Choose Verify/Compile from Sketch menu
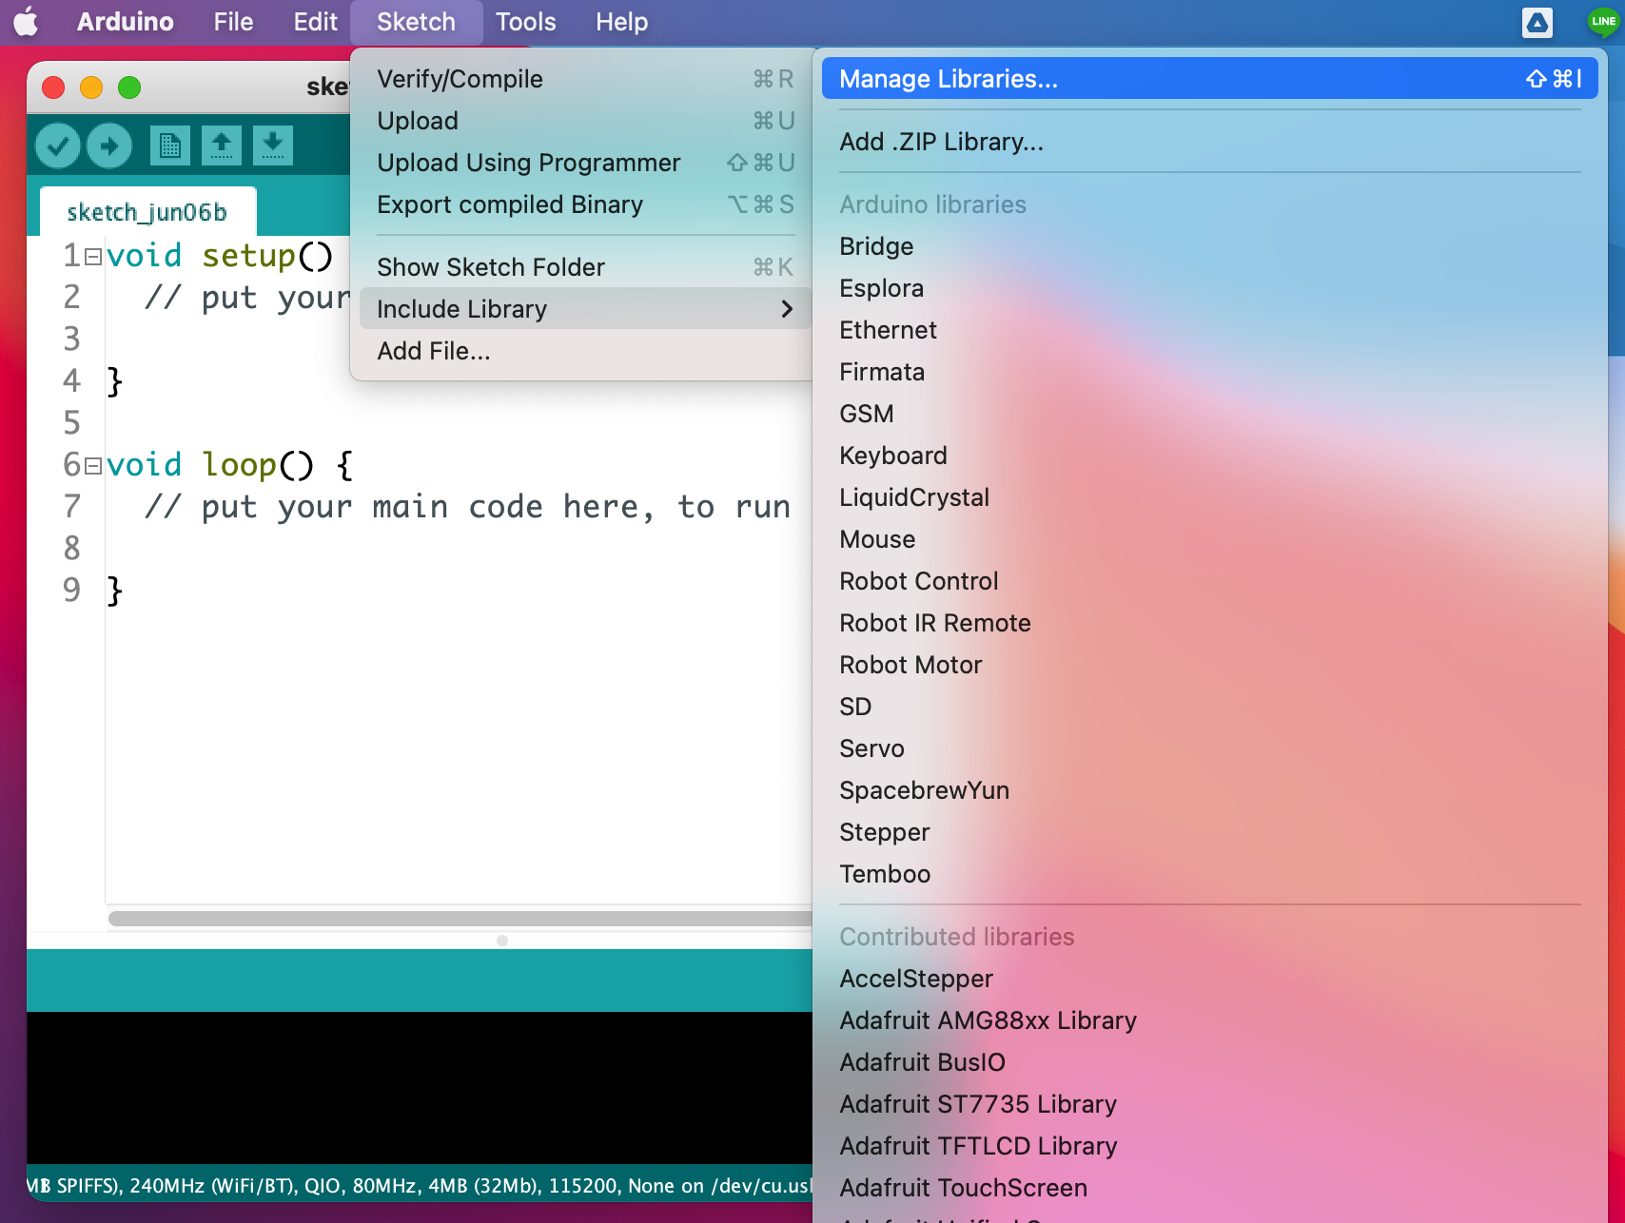Image resolution: width=1625 pixels, height=1223 pixels. [x=585, y=79]
